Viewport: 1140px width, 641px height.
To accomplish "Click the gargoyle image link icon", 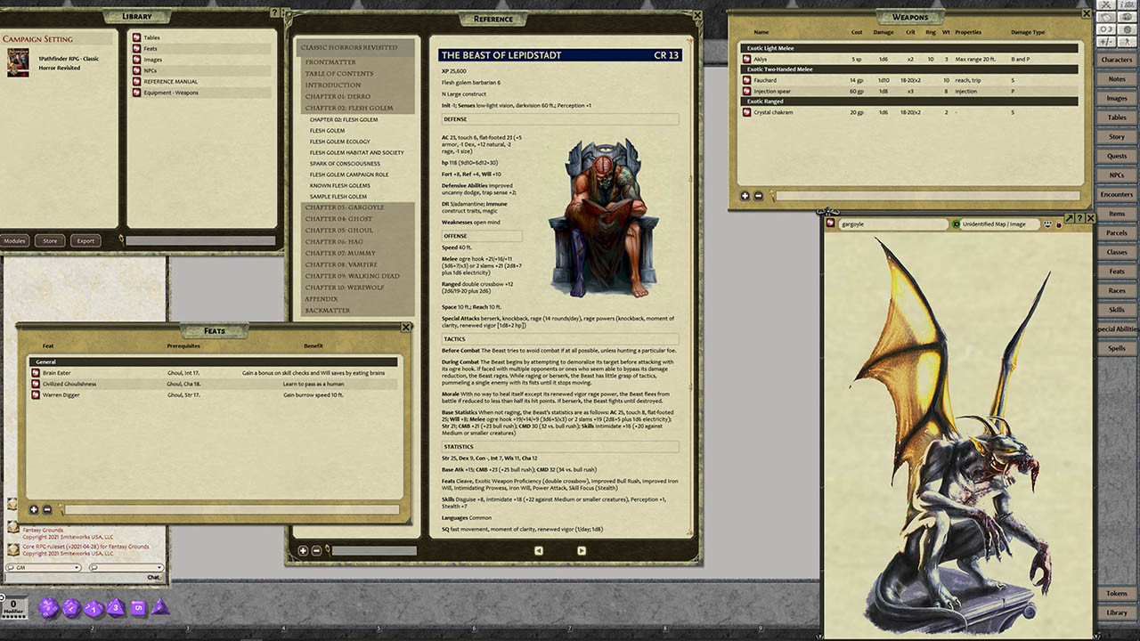I will [x=830, y=224].
